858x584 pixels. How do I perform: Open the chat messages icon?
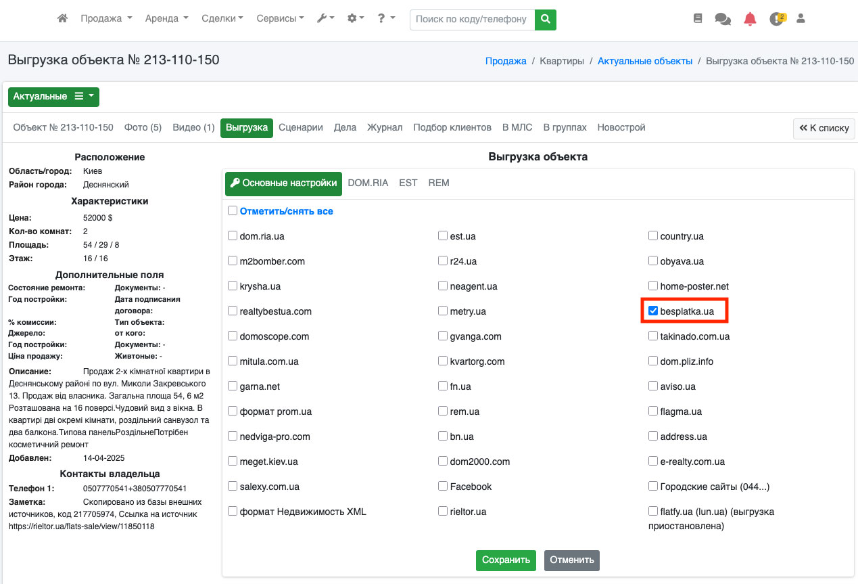click(723, 20)
